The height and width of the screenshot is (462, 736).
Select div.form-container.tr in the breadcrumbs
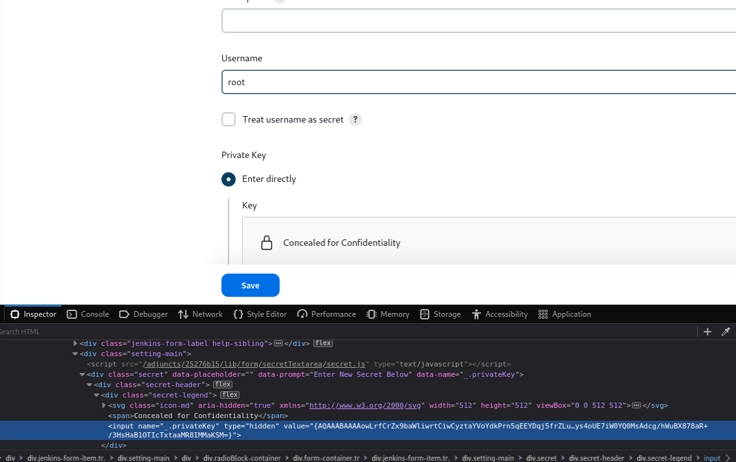(326, 458)
